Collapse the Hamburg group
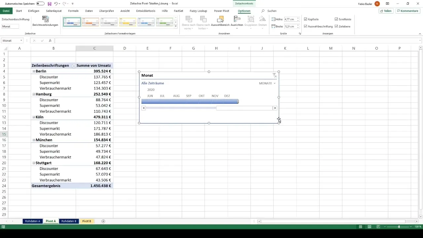The width and height of the screenshot is (423, 238). [x=34, y=94]
